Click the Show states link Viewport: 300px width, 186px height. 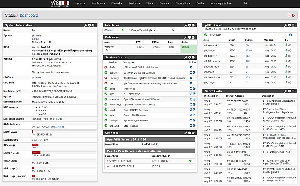57,127
